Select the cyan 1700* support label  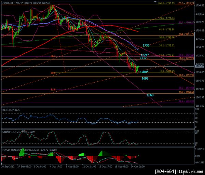point(144,72)
